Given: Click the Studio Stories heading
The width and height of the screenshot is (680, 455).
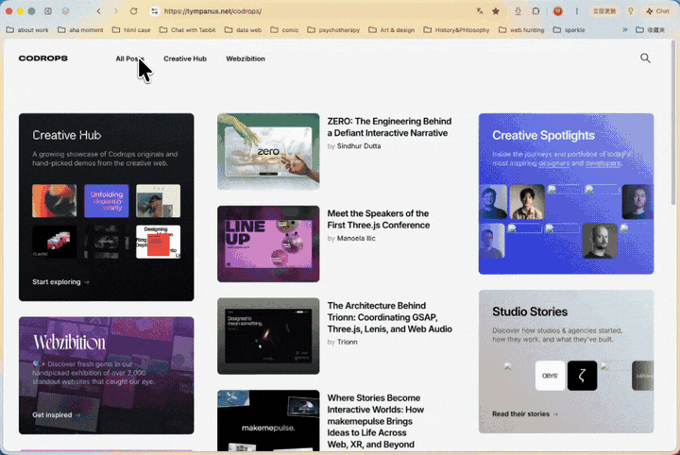Looking at the screenshot, I should [530, 312].
